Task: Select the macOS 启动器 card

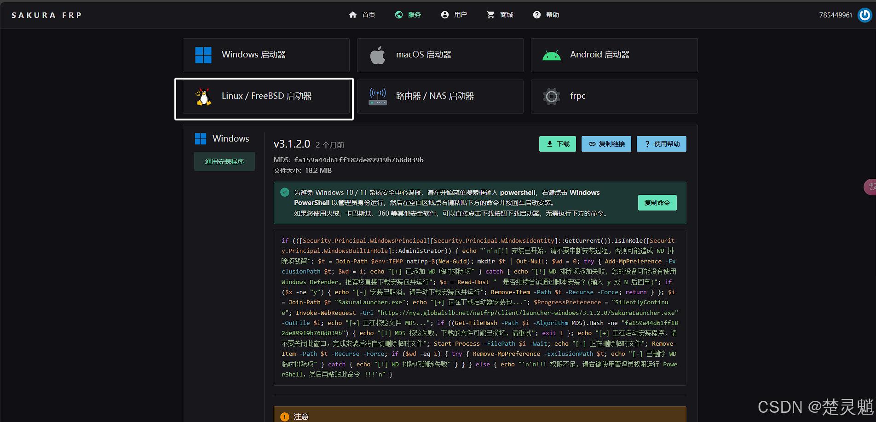Action: [440, 55]
